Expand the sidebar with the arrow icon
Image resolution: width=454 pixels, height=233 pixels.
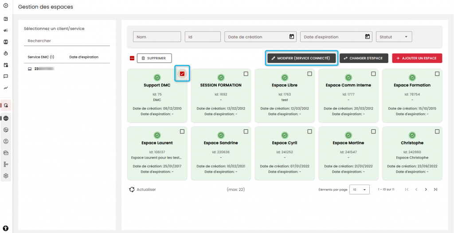point(5,5)
